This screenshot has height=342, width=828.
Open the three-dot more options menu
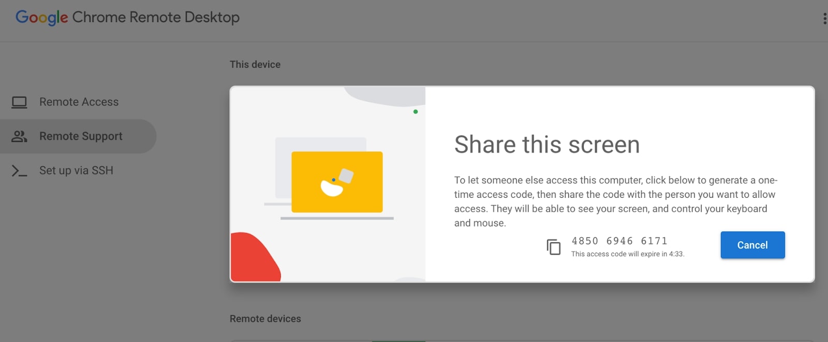point(824,19)
